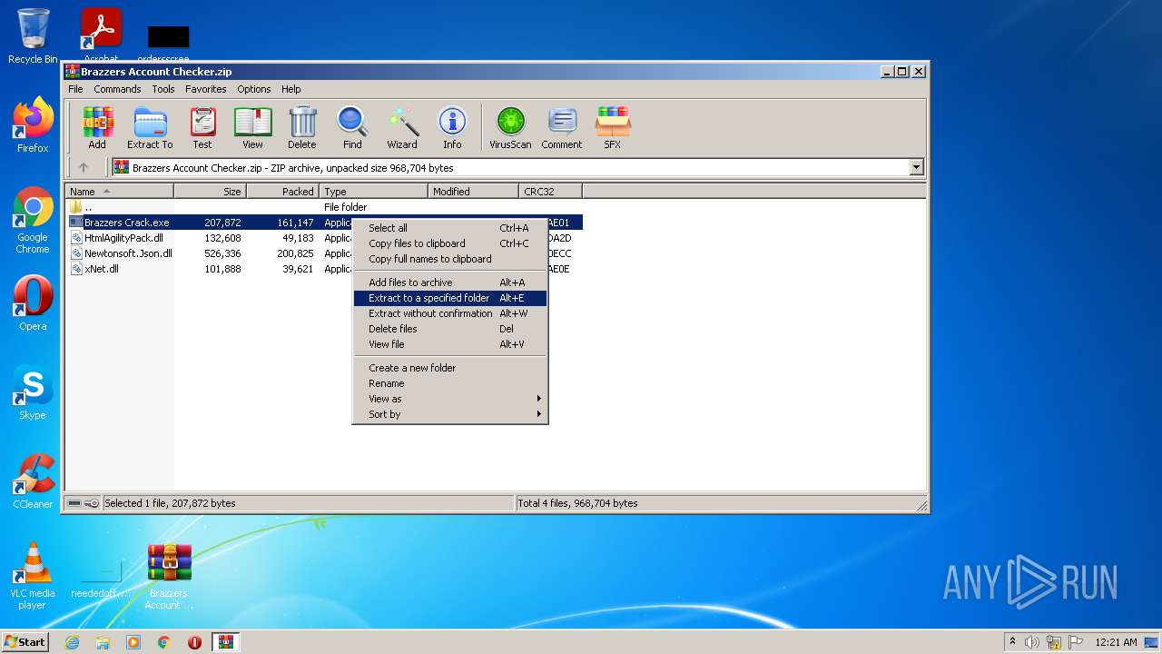
Task: Select Brazzers Account zip desktop file
Action: point(169,576)
